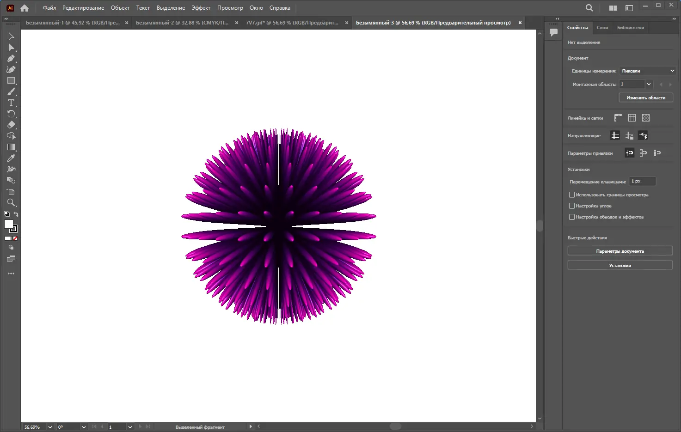Show the grid icon in Properties
Screen dimensions: 681x432
[632, 118]
